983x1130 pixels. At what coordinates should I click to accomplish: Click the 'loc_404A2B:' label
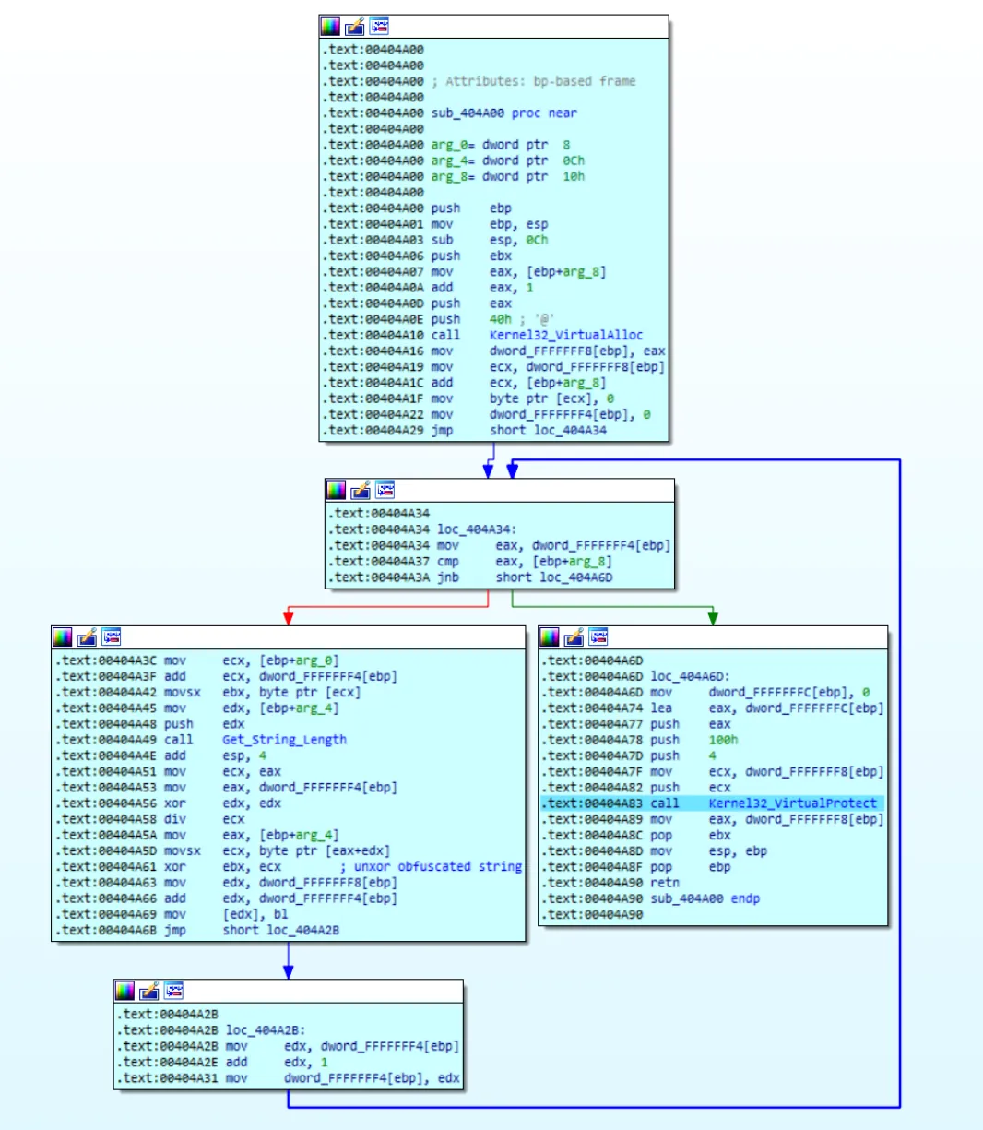[266, 1030]
